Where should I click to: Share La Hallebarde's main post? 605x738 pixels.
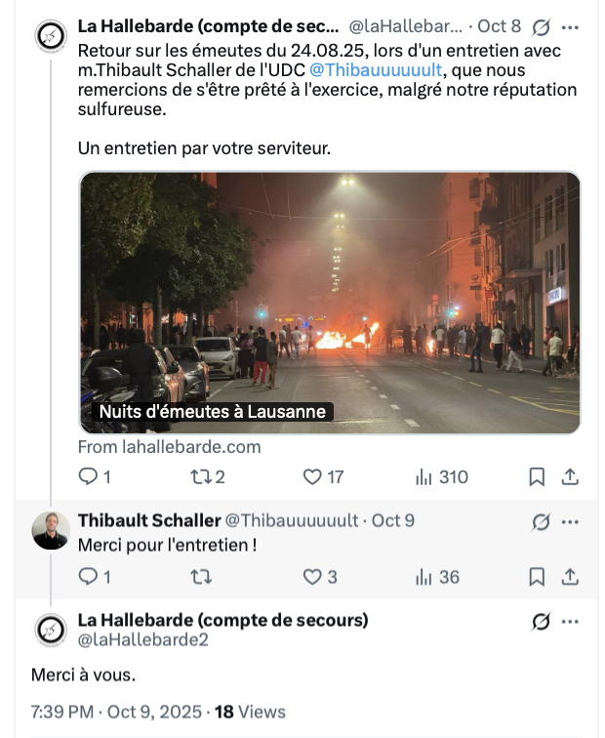click(x=571, y=477)
